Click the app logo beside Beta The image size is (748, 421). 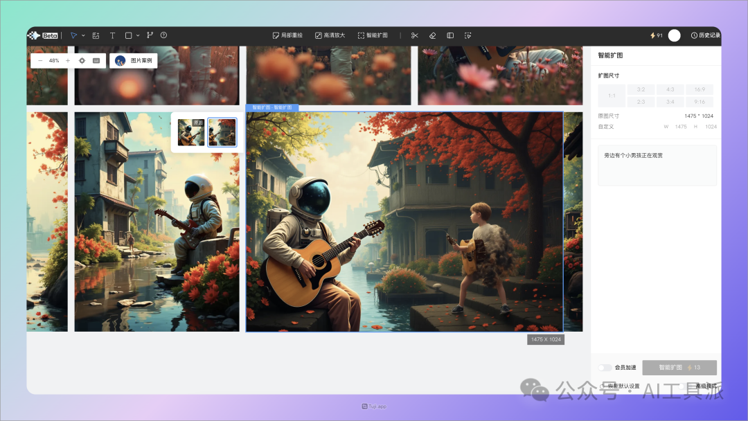point(33,35)
